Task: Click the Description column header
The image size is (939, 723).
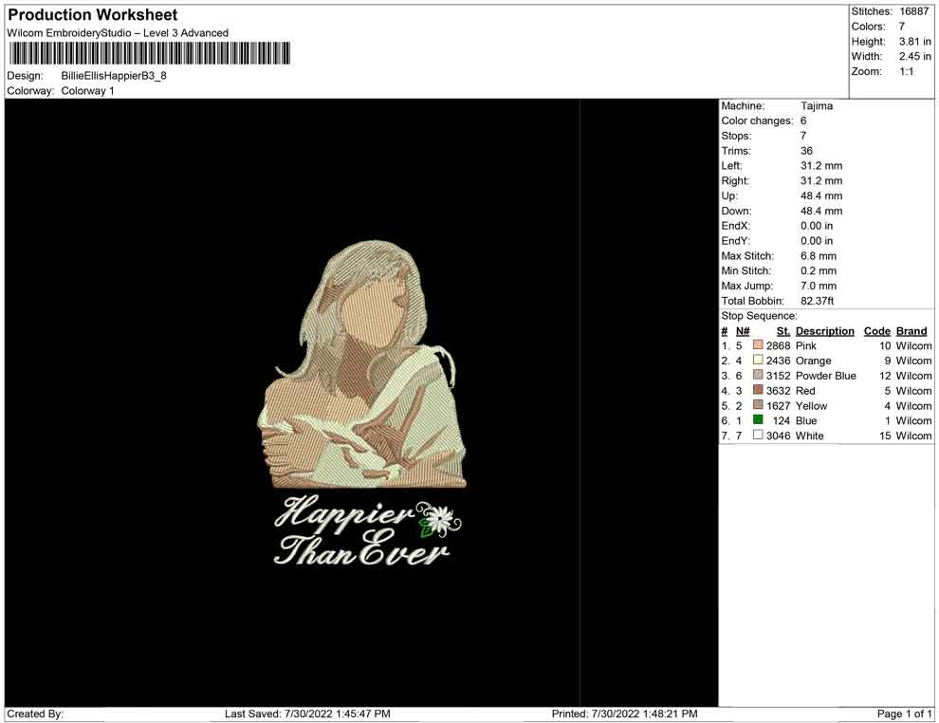Action: click(x=824, y=331)
